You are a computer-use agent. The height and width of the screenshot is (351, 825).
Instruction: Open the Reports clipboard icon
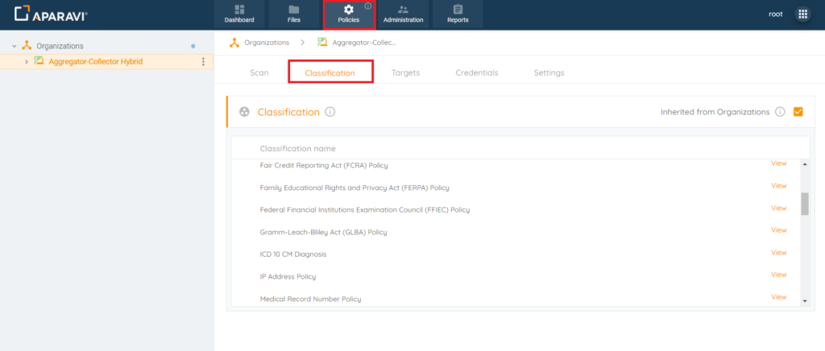[x=458, y=10]
